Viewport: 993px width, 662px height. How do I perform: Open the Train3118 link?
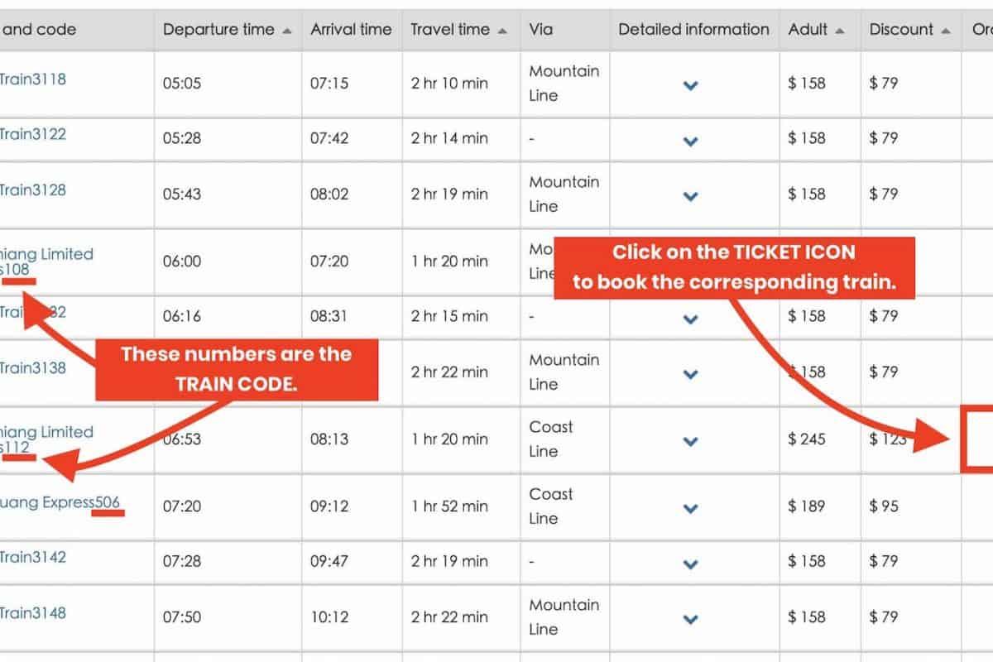[32, 79]
